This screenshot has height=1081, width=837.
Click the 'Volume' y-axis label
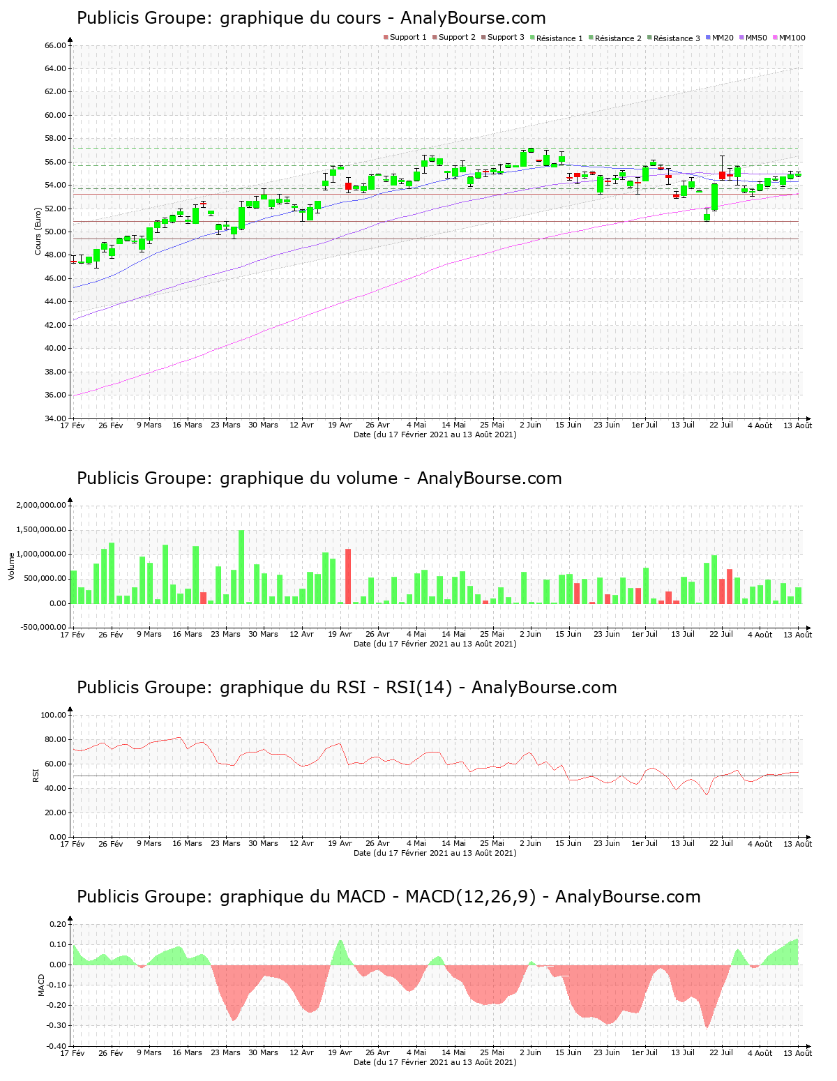[x=11, y=566]
